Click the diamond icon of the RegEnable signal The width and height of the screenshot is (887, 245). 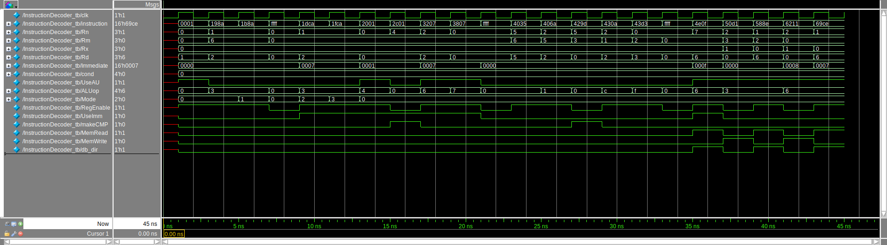coord(16,108)
